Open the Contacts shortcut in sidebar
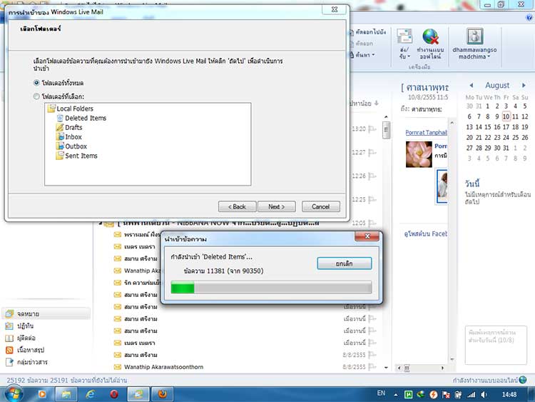Viewport: 535px width, 402px height. pyautogui.click(x=25, y=338)
